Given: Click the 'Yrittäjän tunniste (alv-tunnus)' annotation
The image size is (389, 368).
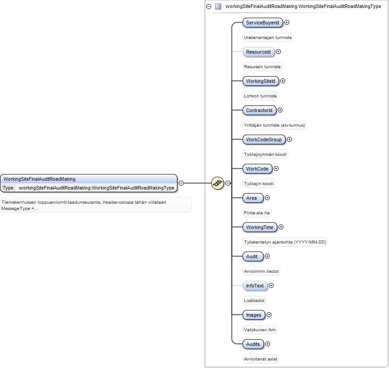Looking at the screenshot, I should pos(275,125).
